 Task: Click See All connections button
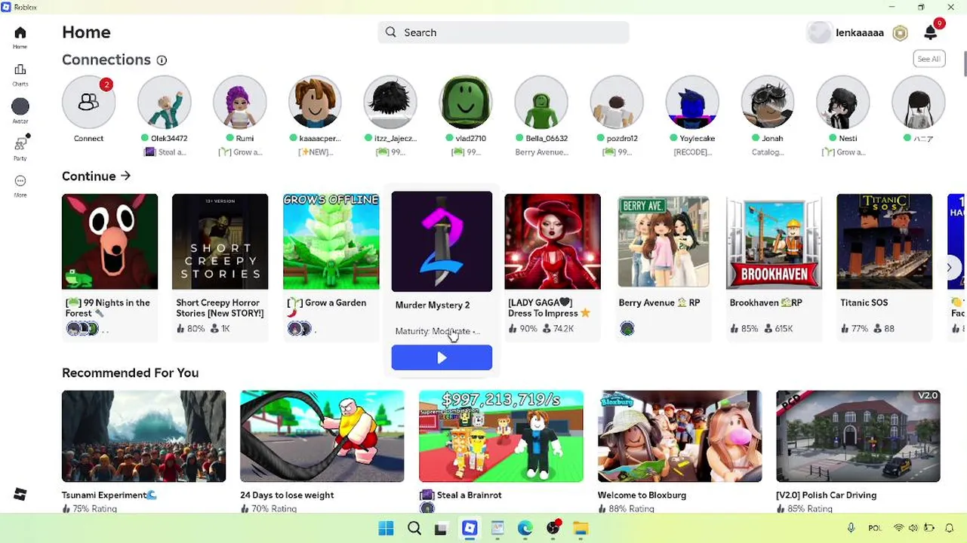pos(929,59)
